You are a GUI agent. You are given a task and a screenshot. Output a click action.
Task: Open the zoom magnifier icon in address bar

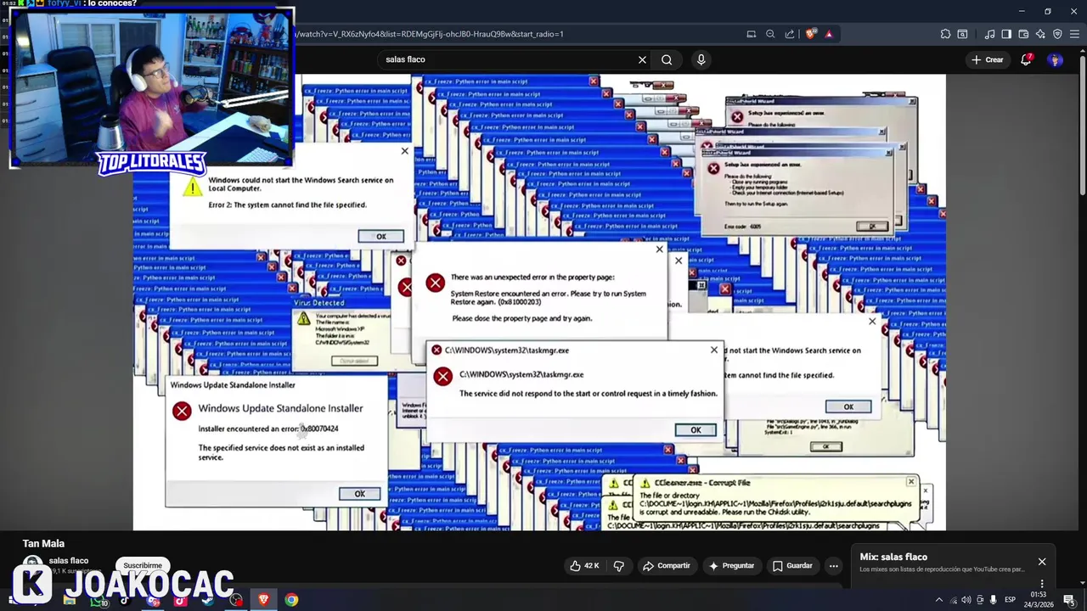click(770, 34)
